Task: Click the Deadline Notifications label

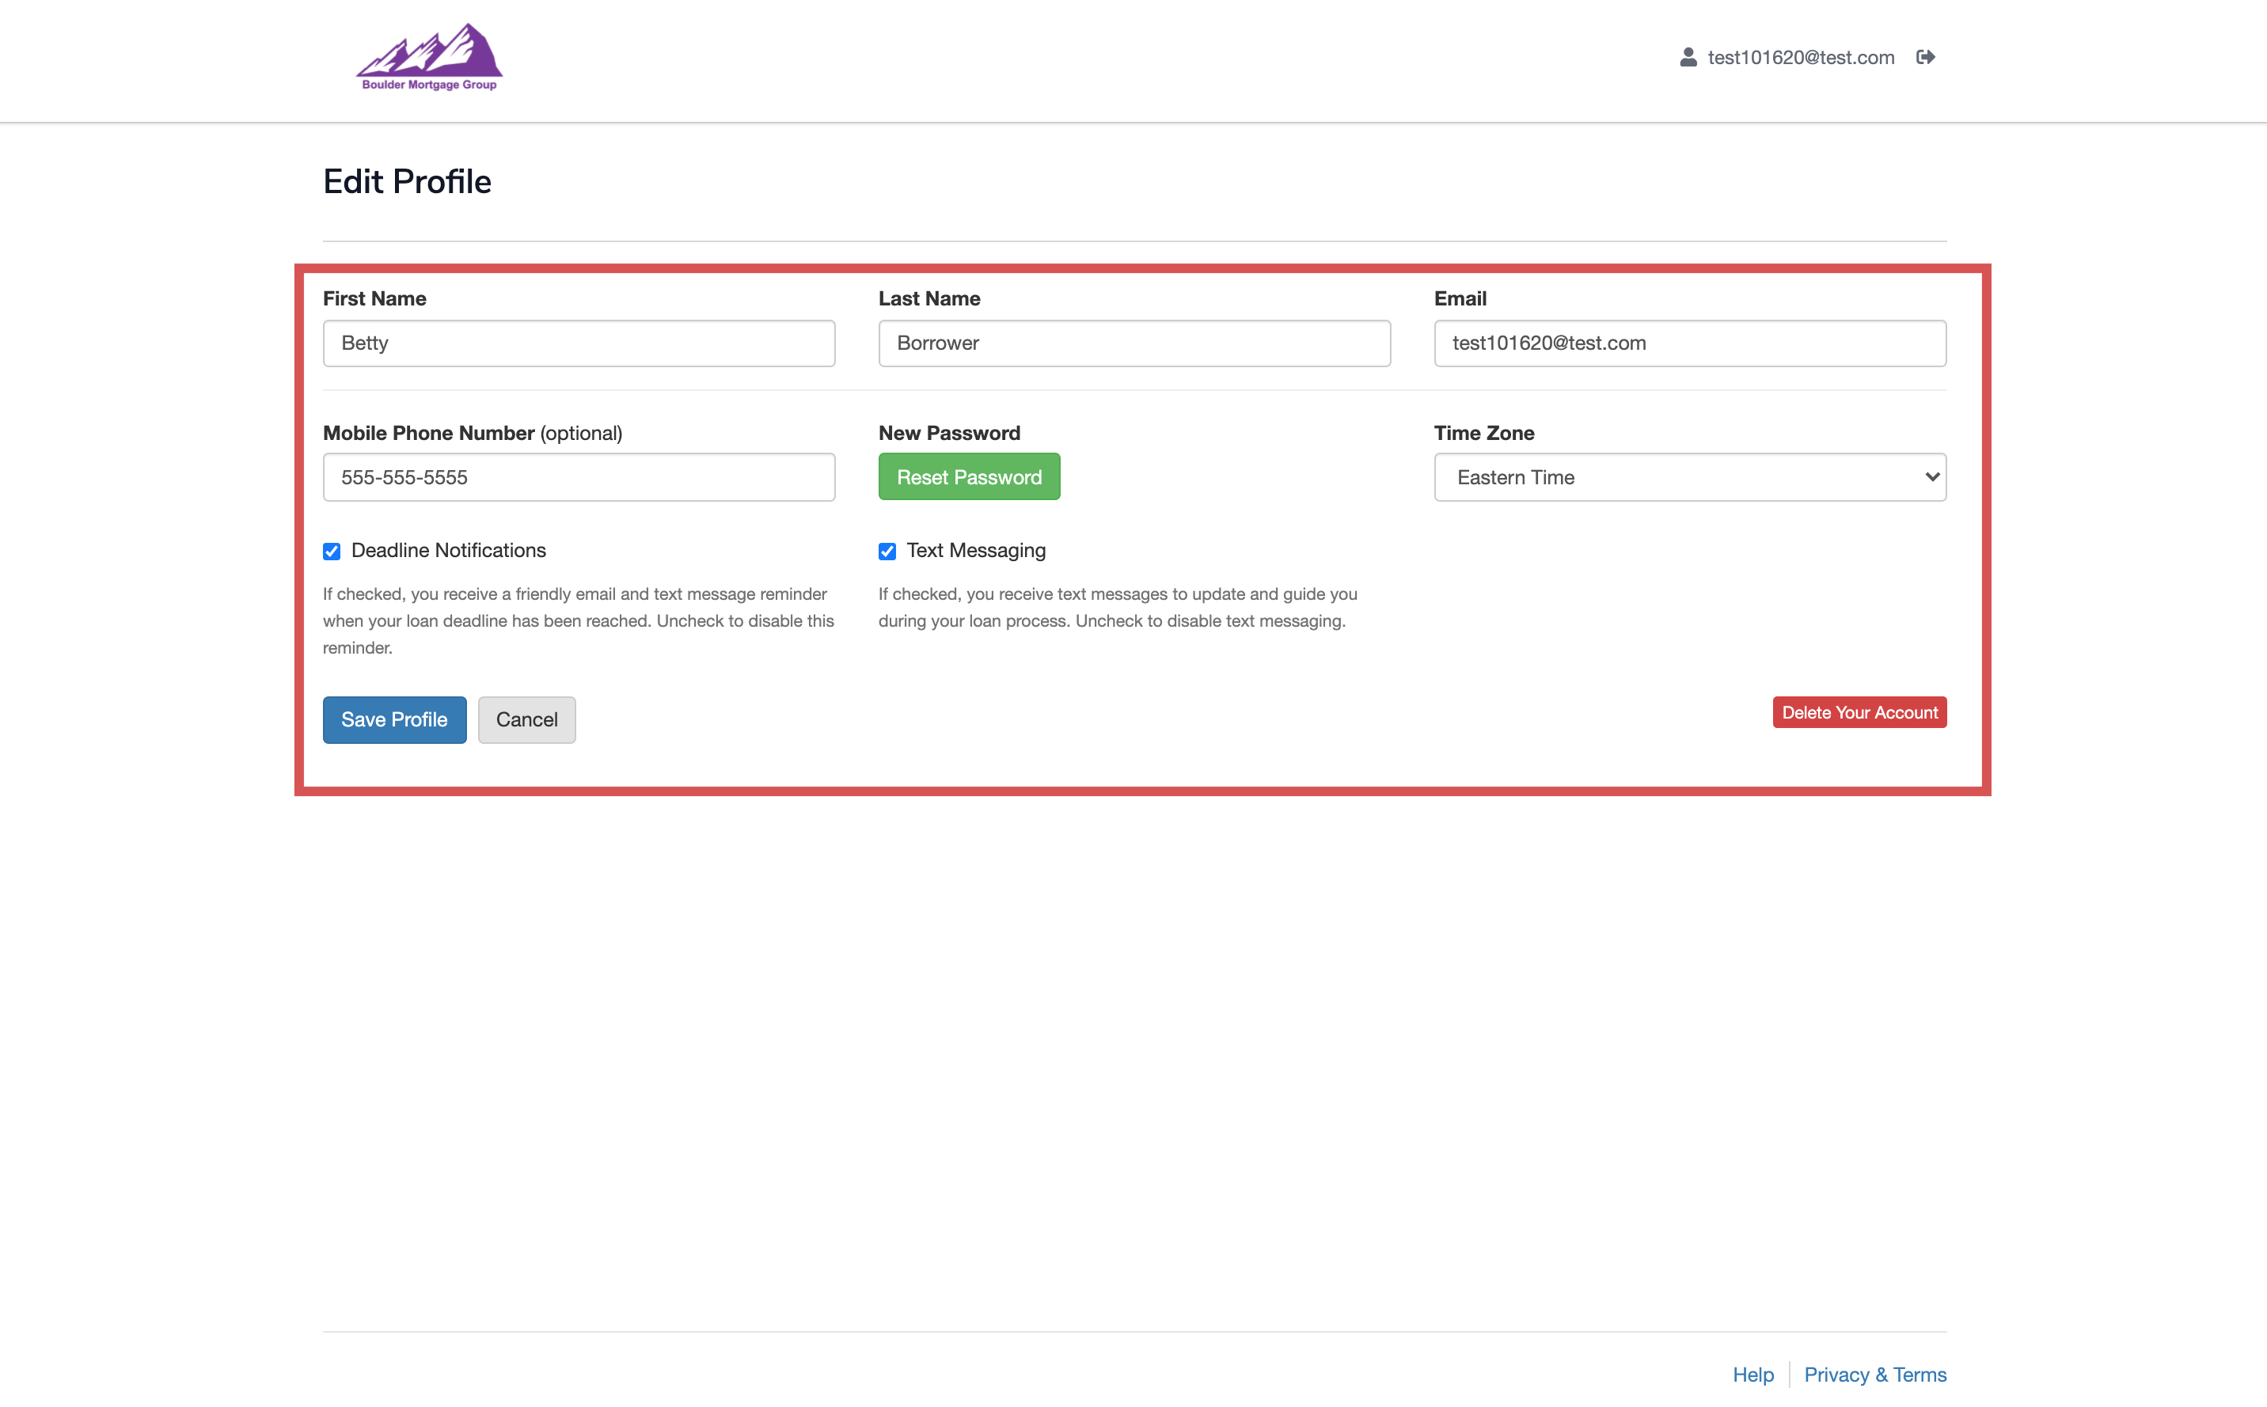Action: (x=448, y=551)
